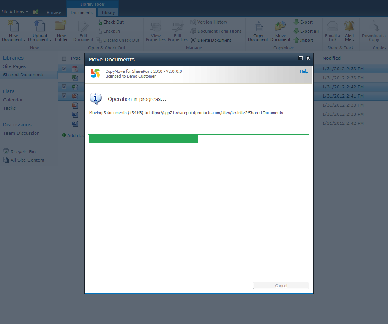Open the Discussions heading link
The width and height of the screenshot is (388, 324).
pos(17,125)
